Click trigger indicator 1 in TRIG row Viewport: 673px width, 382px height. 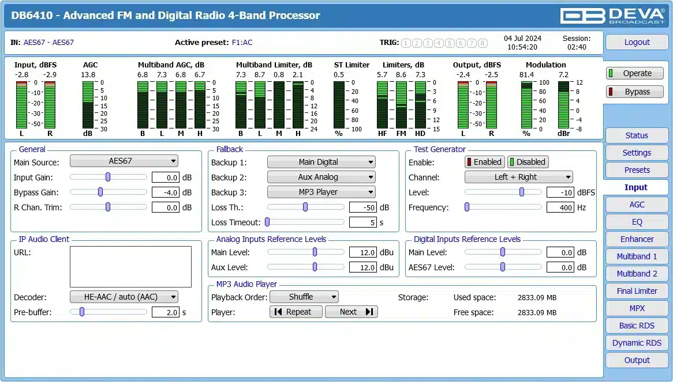pos(406,43)
